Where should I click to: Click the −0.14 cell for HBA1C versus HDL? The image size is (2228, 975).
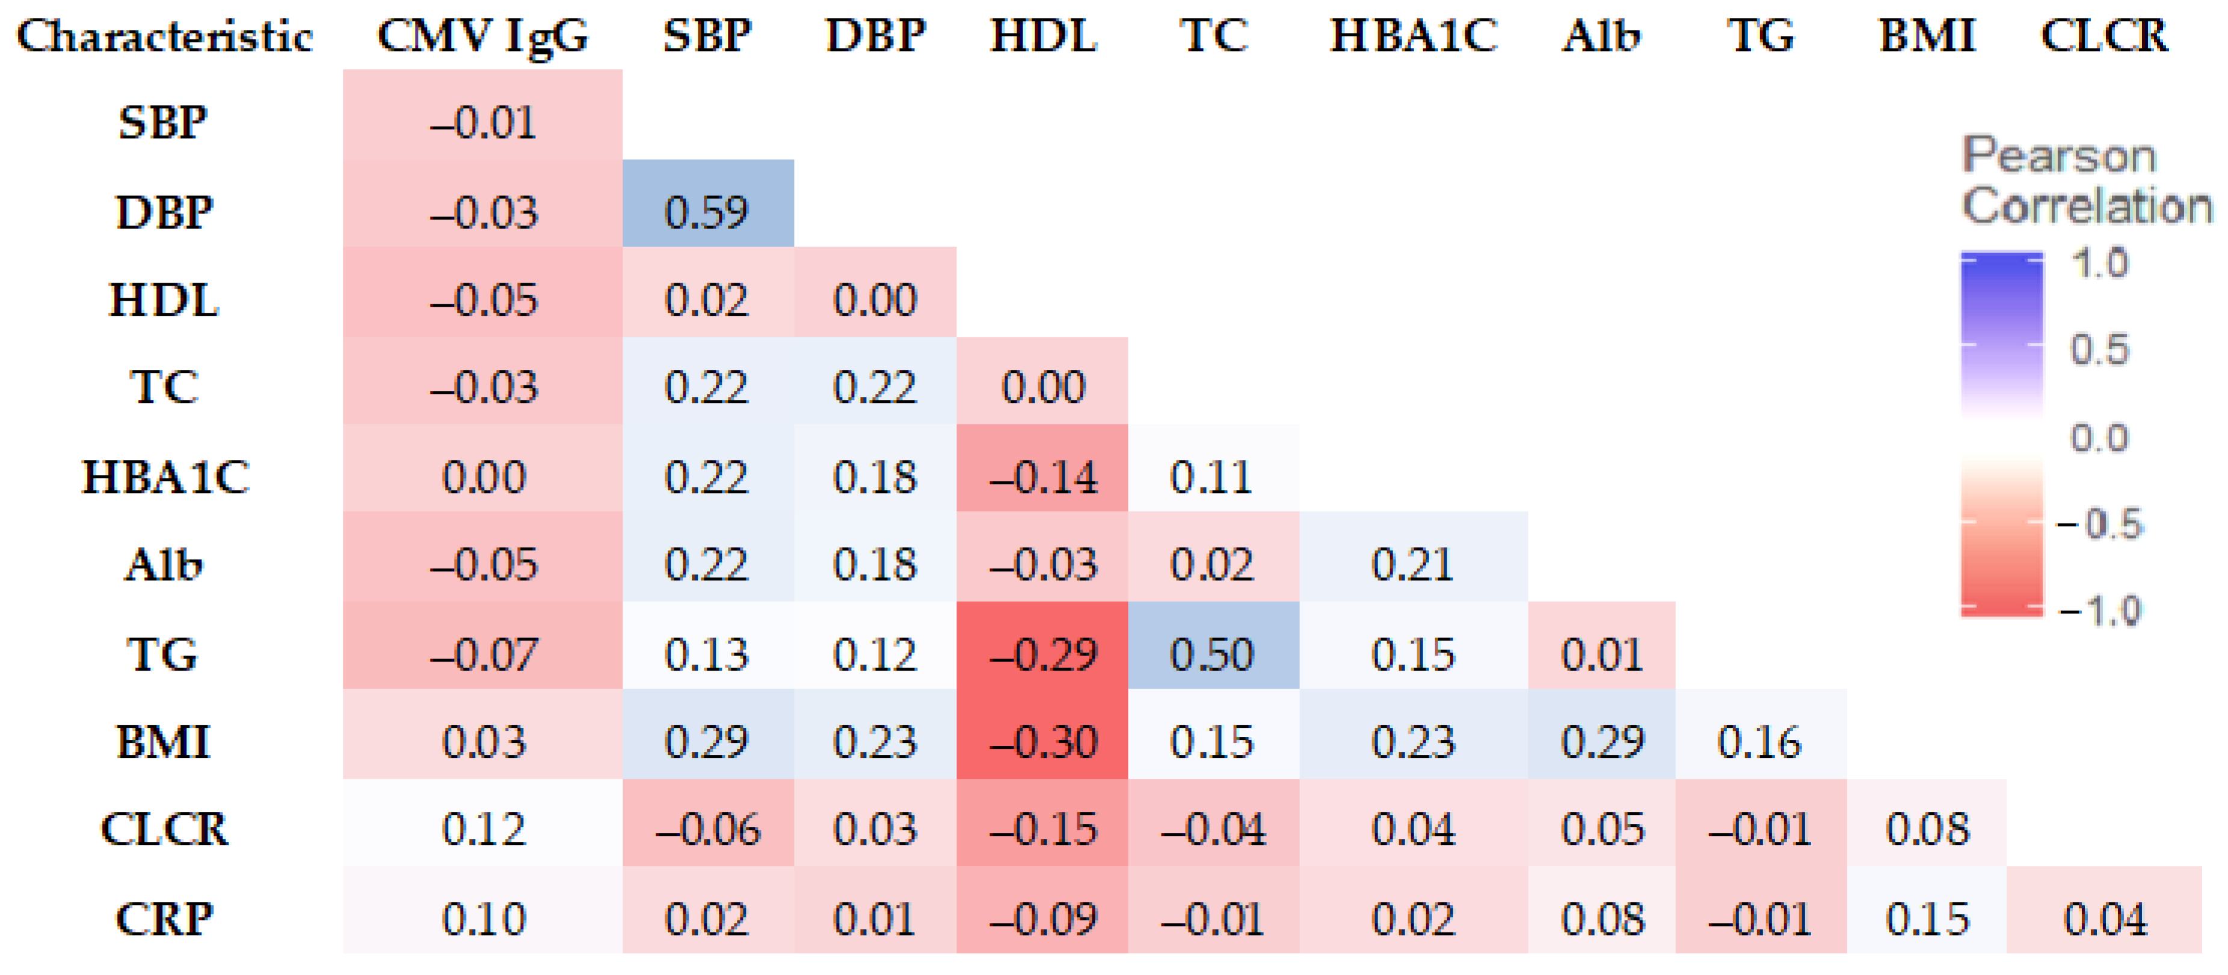tap(1043, 477)
